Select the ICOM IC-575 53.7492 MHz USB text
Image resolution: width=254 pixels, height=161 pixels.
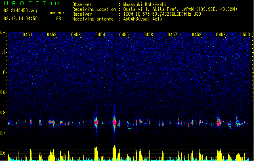(162, 14)
